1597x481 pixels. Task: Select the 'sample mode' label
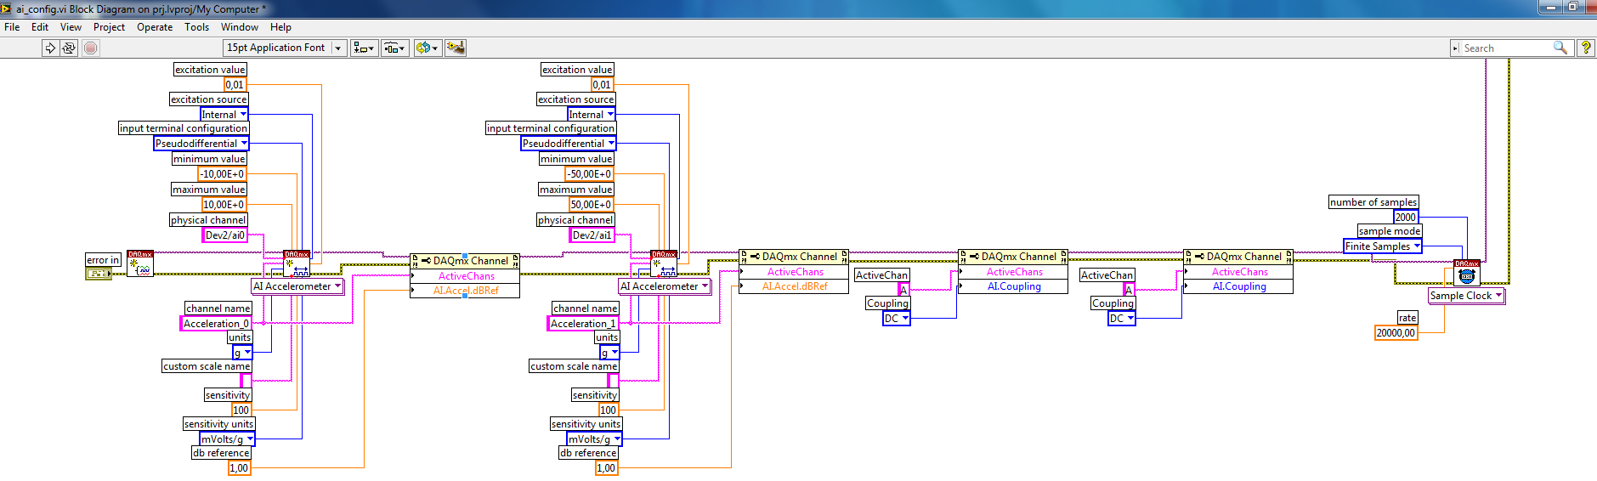pos(1390,231)
